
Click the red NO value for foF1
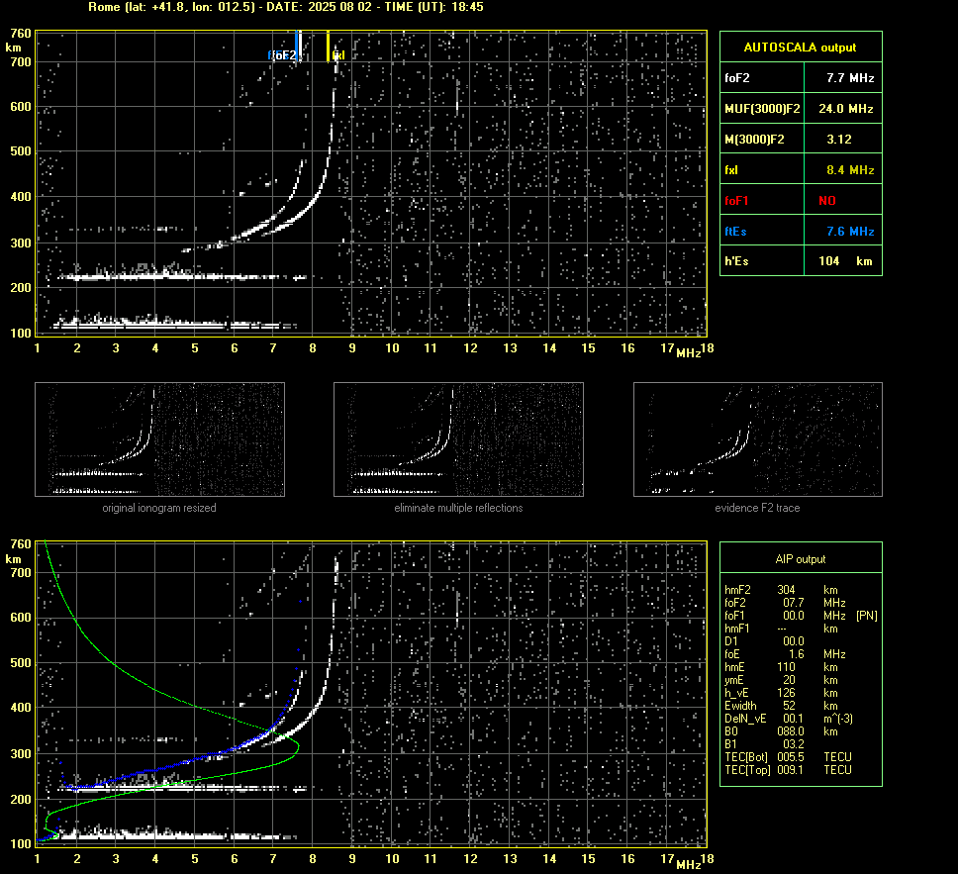pos(827,201)
